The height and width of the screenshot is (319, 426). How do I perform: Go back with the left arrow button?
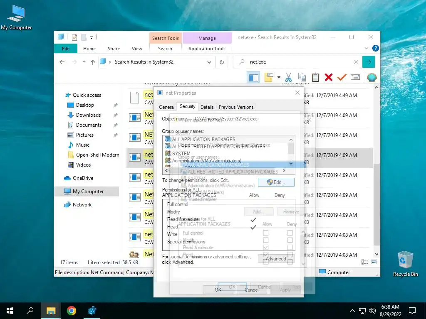click(x=62, y=62)
